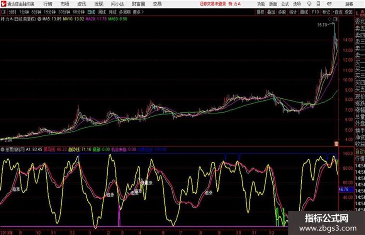Switch to the 分时 period tab
365x235 pixels.
13,12
